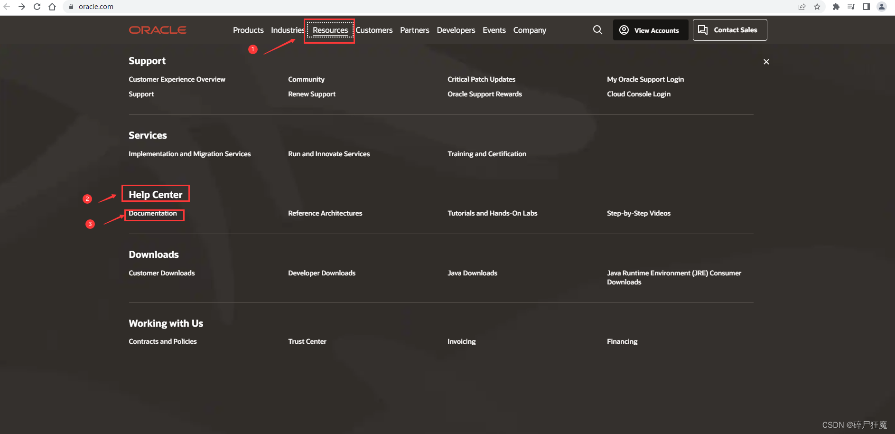895x434 pixels.
Task: Open the Industries menu
Action: click(x=288, y=30)
